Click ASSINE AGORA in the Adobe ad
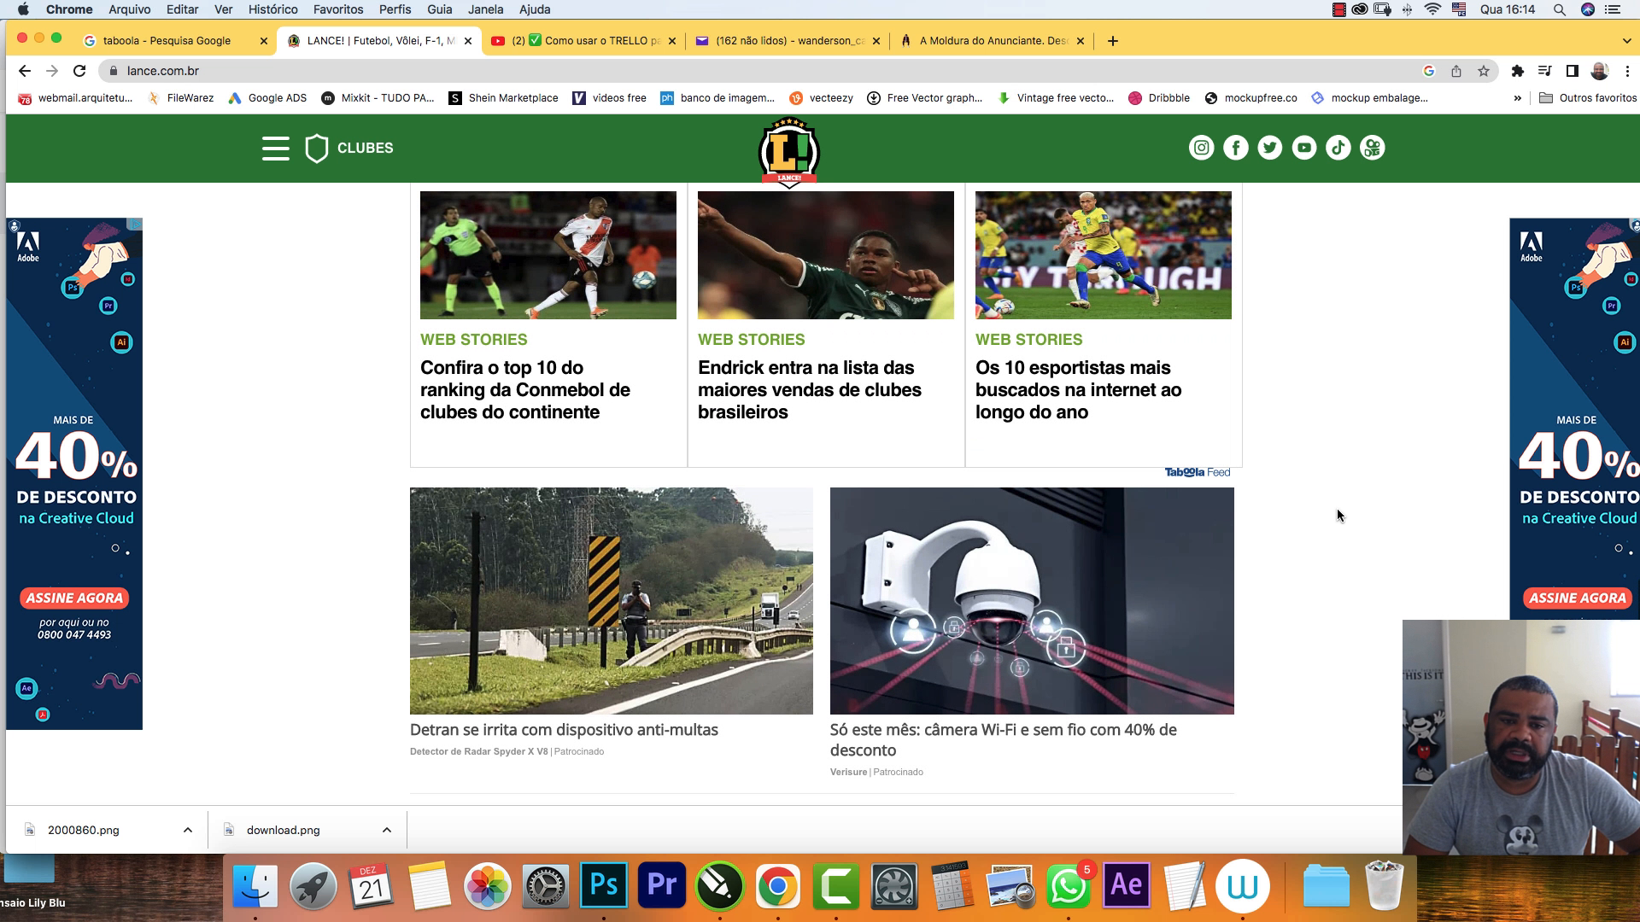The height and width of the screenshot is (922, 1640). 74,598
